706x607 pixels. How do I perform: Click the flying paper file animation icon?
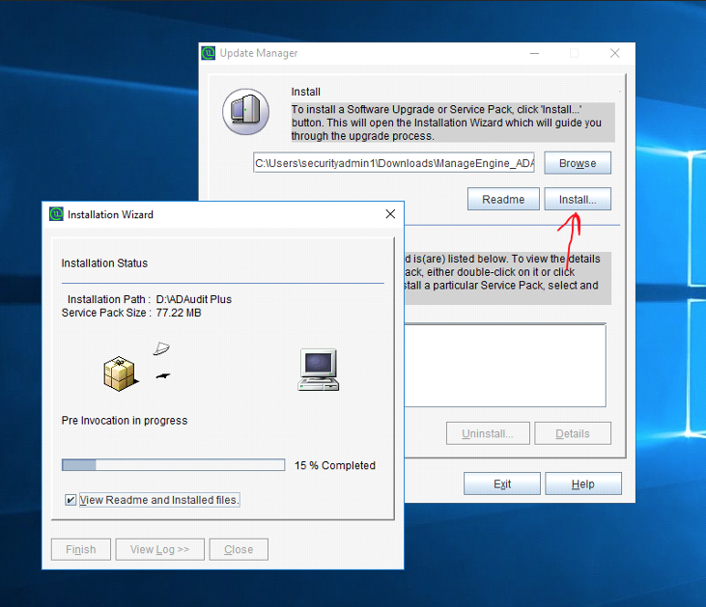161,348
